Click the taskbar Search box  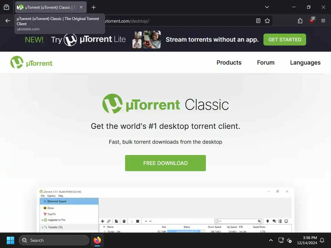(54, 240)
